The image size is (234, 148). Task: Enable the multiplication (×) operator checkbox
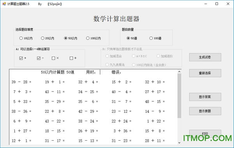(53, 58)
